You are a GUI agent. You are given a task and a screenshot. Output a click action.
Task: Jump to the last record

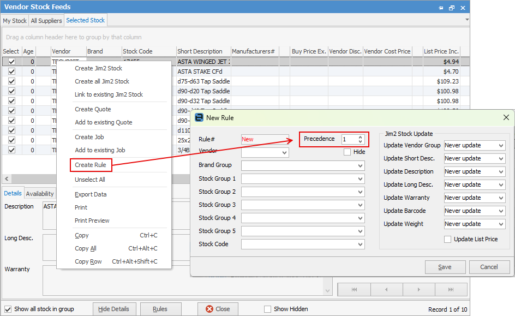(451, 289)
